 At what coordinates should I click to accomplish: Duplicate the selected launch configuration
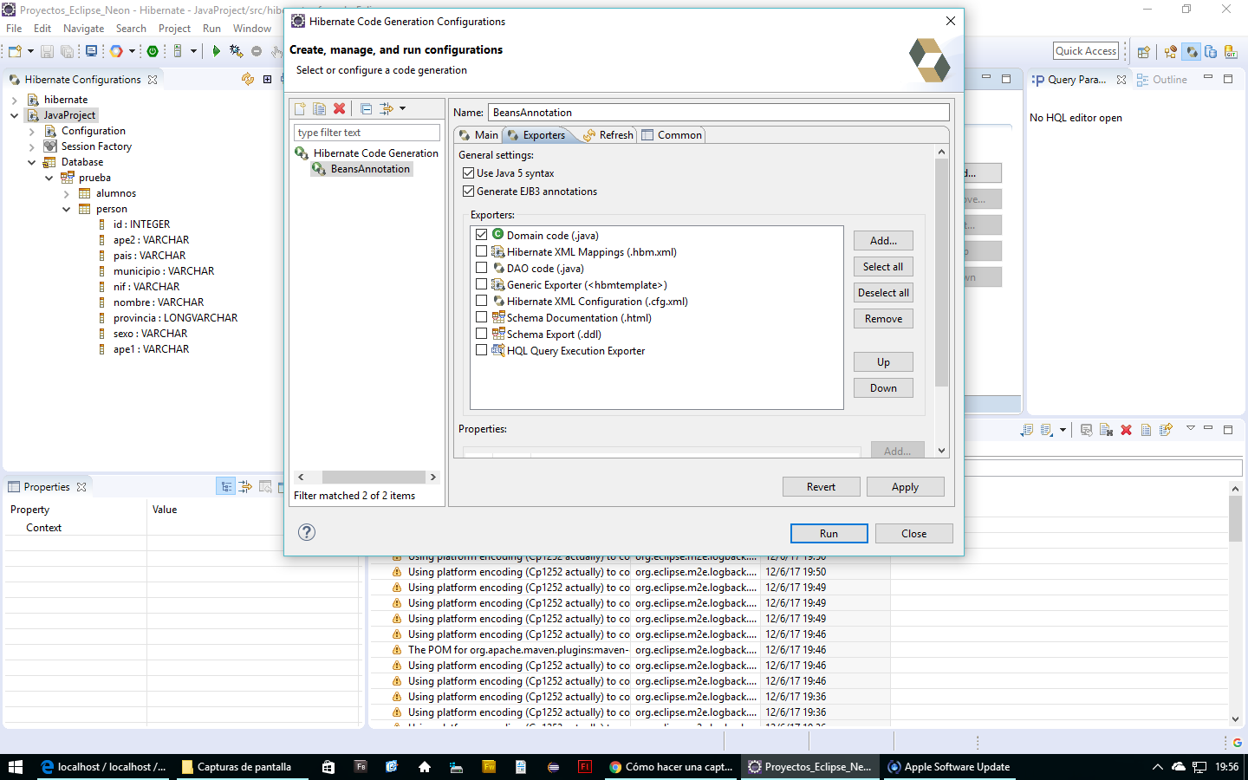(320, 108)
